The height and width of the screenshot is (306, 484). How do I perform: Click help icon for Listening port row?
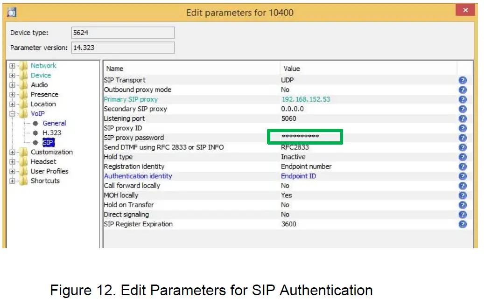463,118
